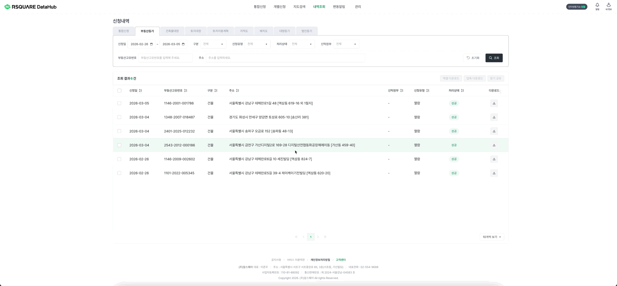
Task: Open the 10개씩 보기 page size dropdown
Action: point(492,237)
